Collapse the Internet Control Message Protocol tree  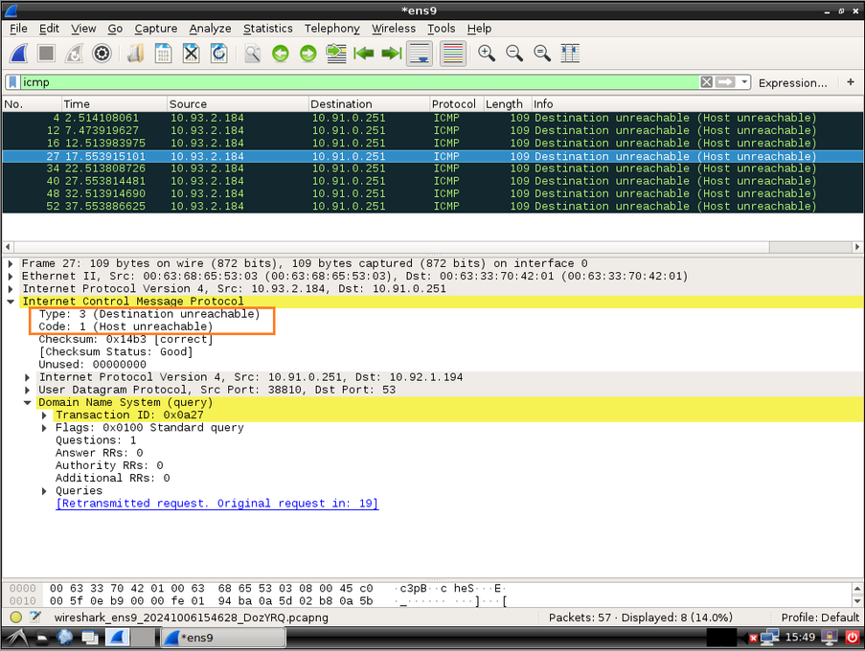[11, 302]
